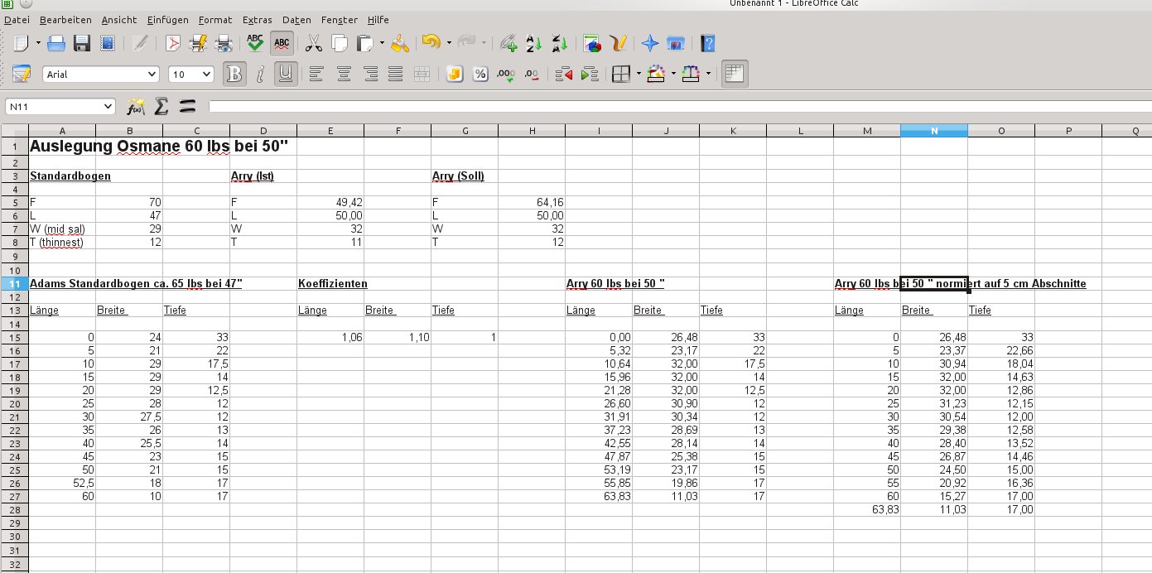Click the Sum function icon

[161, 106]
